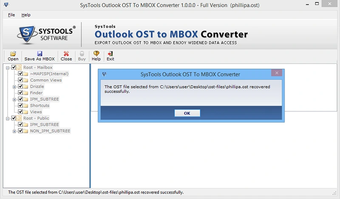The height and width of the screenshot is (199, 340).
Task: Click OK in the recovery success dialog
Action: tap(187, 113)
